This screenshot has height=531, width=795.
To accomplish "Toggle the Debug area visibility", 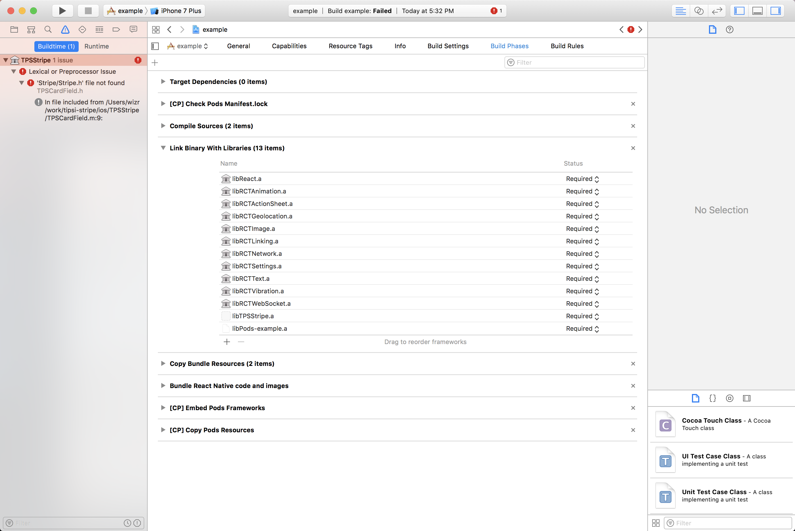I will point(758,11).
